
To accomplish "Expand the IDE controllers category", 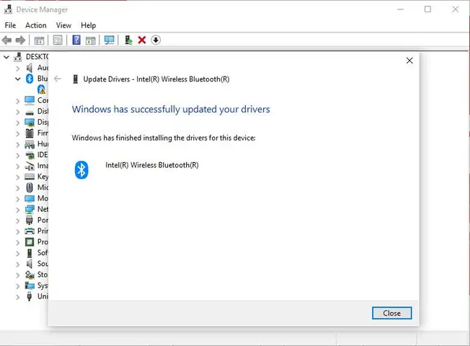I will point(18,155).
